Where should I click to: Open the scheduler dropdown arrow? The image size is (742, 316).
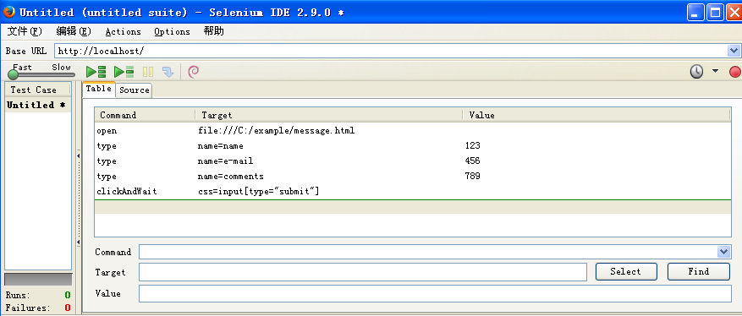click(x=715, y=71)
